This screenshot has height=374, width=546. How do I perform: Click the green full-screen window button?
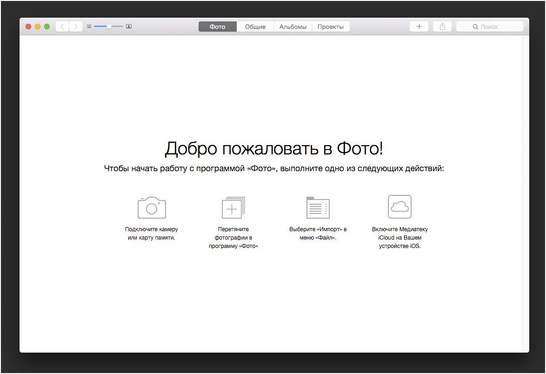(x=47, y=27)
